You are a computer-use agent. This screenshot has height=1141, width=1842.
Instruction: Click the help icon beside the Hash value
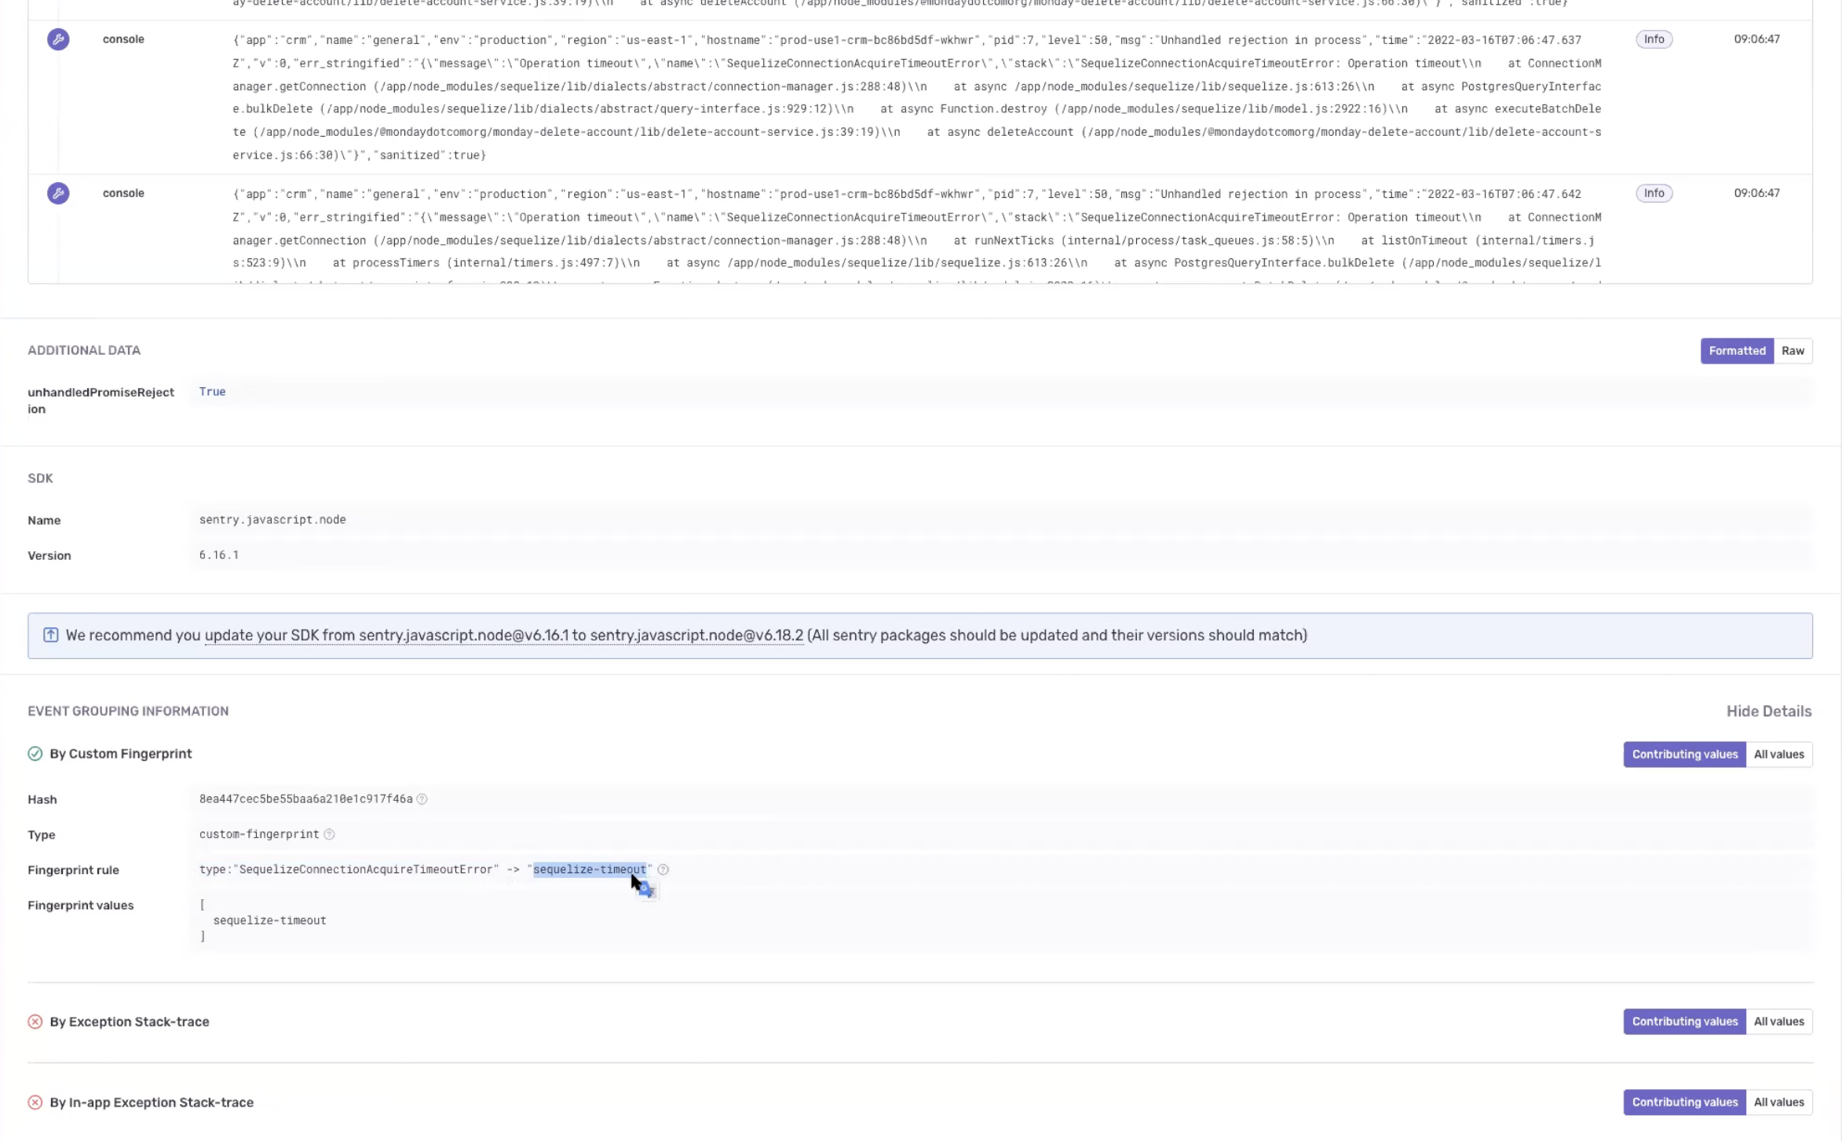point(422,799)
